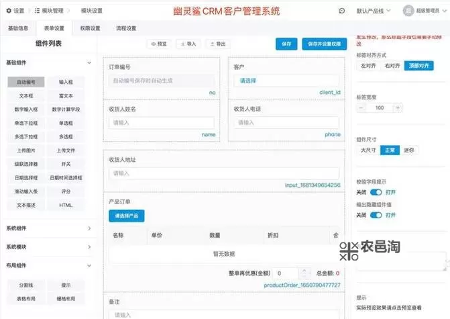
Task: Choose 右对齐 label alignment
Action: (392, 66)
